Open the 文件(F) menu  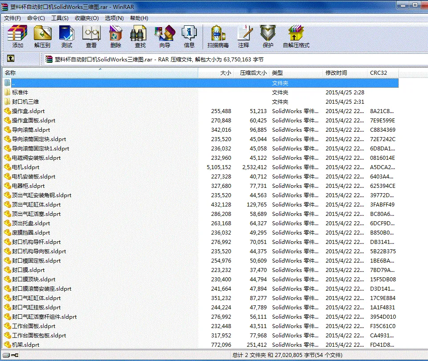[x=12, y=18]
